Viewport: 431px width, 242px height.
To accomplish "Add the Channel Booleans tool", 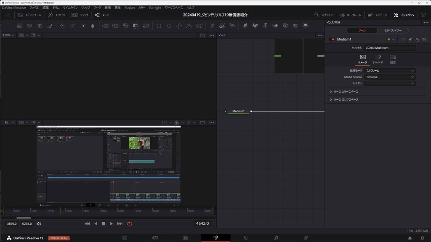I will pos(115,26).
